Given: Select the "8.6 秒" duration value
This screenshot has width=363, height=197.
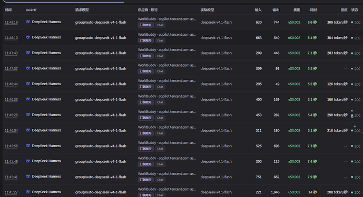Looking at the screenshot, I should [312, 23].
